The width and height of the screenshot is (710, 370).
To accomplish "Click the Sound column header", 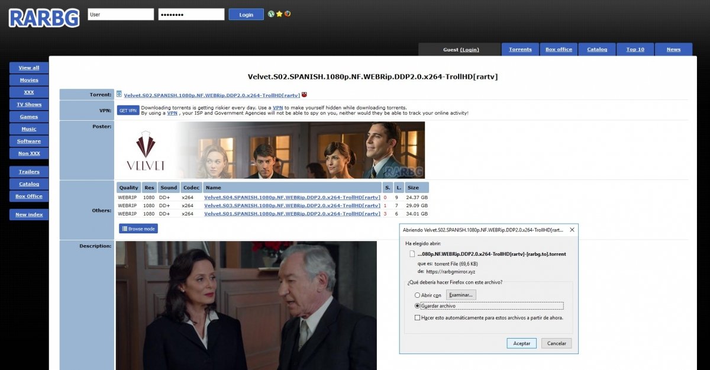I will tap(169, 187).
